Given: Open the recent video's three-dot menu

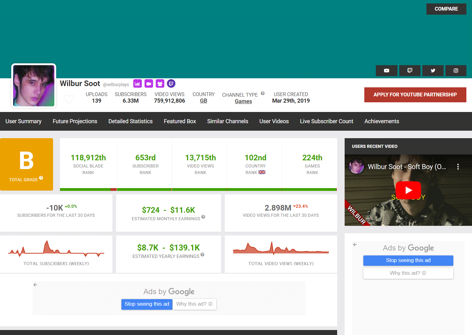Looking at the screenshot, I should 458,167.
